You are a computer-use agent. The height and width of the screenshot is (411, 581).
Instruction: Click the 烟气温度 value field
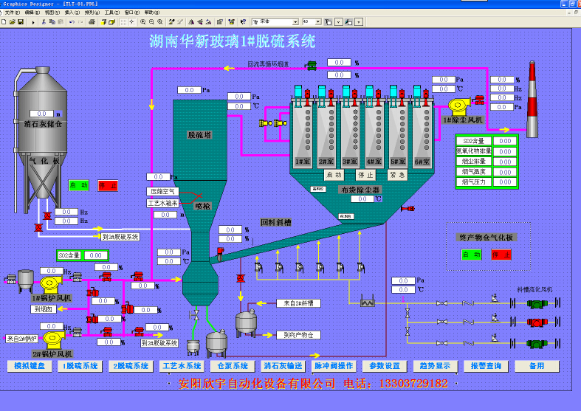pos(505,172)
